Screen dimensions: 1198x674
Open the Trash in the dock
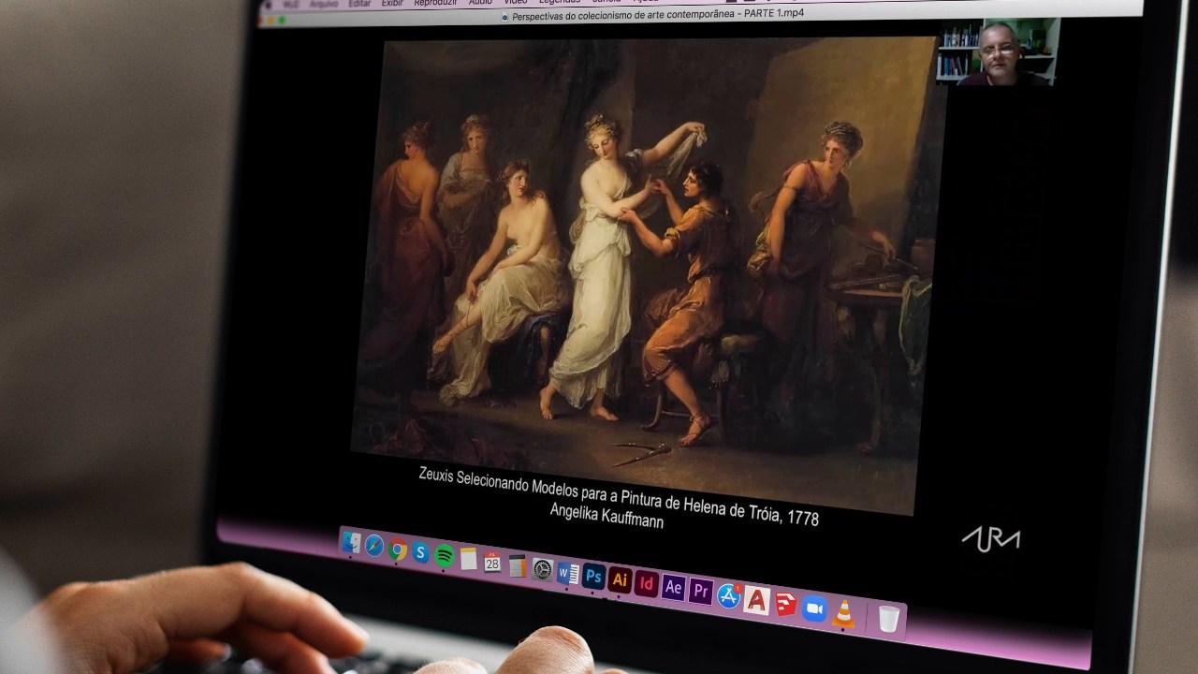click(x=888, y=619)
